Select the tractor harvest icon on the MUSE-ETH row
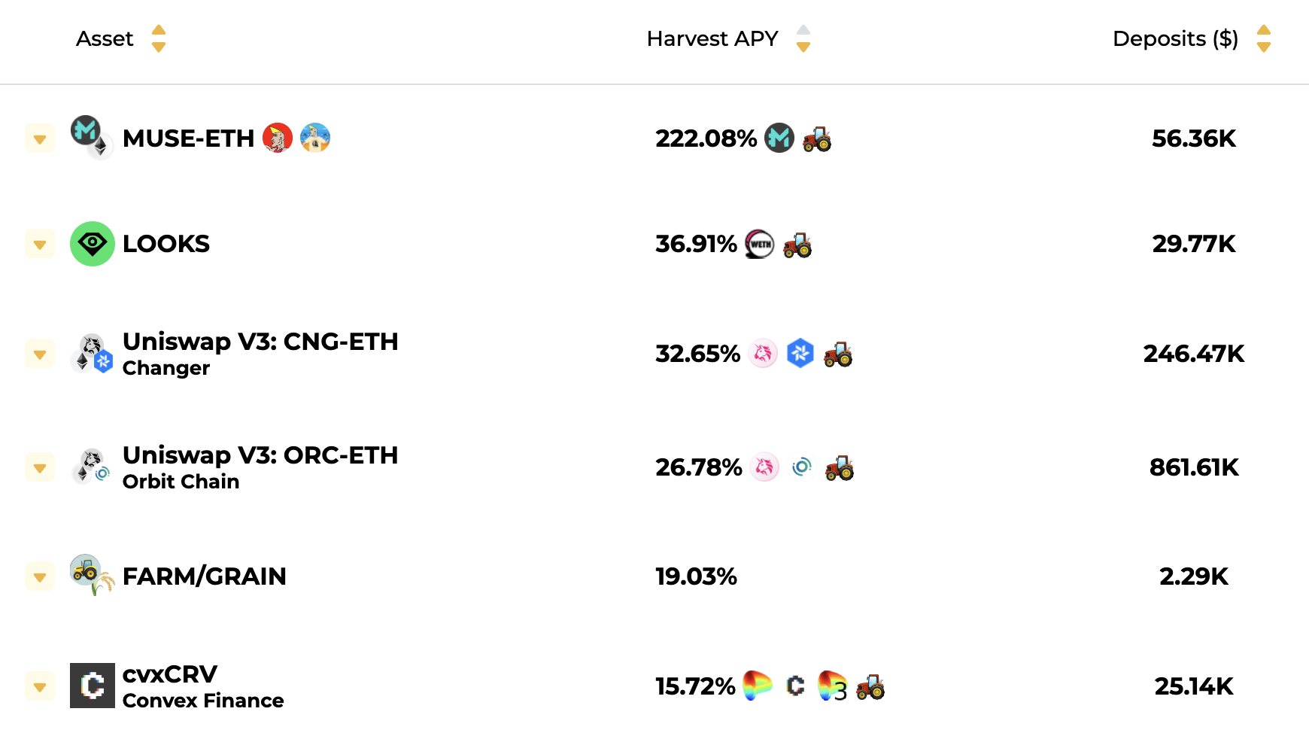This screenshot has width=1309, height=742. point(818,138)
